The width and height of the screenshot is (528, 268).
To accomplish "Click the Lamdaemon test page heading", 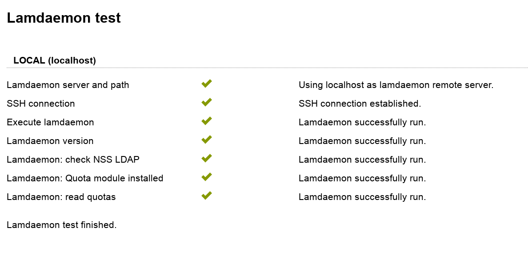I will tap(64, 18).
